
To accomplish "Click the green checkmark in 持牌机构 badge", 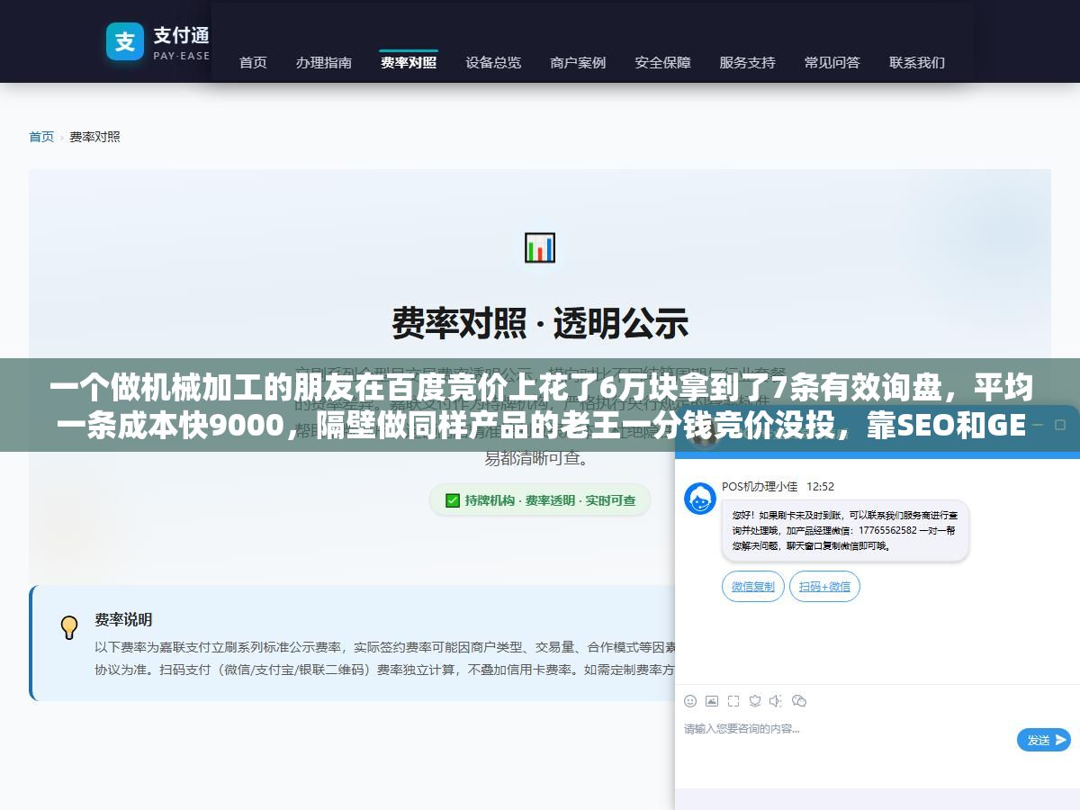I will [x=453, y=500].
